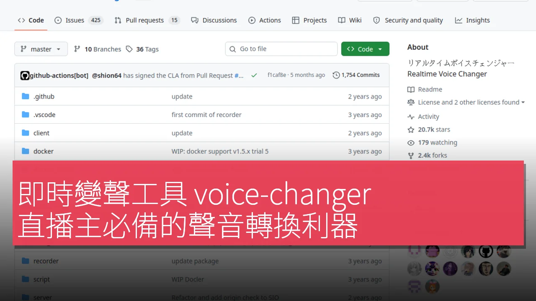
Task: Click the clock icon beside 1,754 Commits
Action: click(336, 75)
